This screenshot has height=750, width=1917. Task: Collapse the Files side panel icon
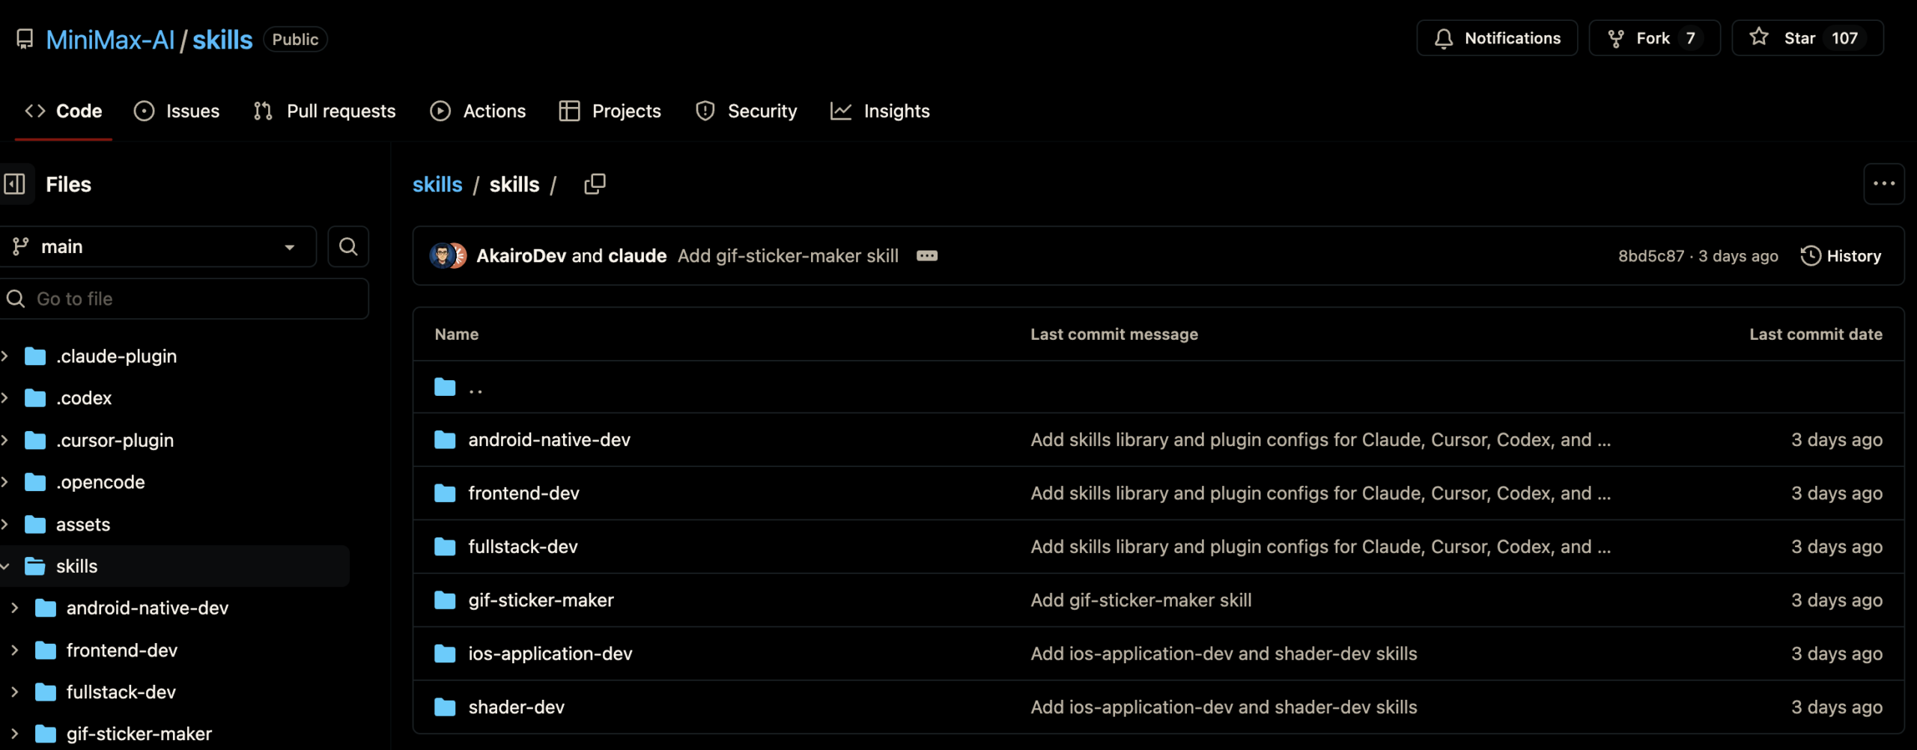click(x=15, y=184)
